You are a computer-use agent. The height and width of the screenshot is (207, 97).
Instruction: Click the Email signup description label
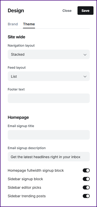[27, 148]
